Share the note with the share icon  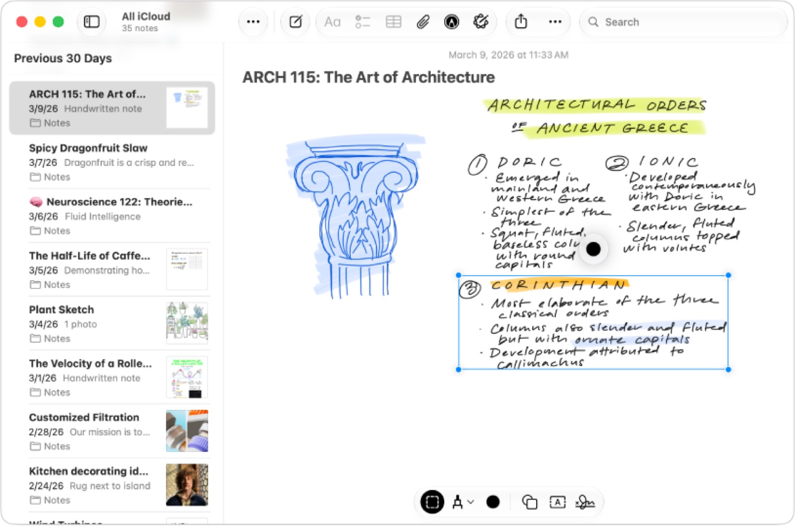point(521,22)
